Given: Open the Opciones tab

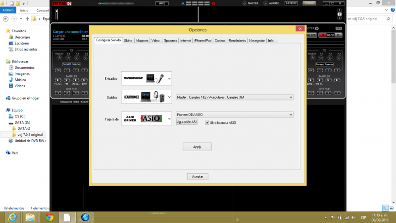Looking at the screenshot, I should tap(170, 41).
